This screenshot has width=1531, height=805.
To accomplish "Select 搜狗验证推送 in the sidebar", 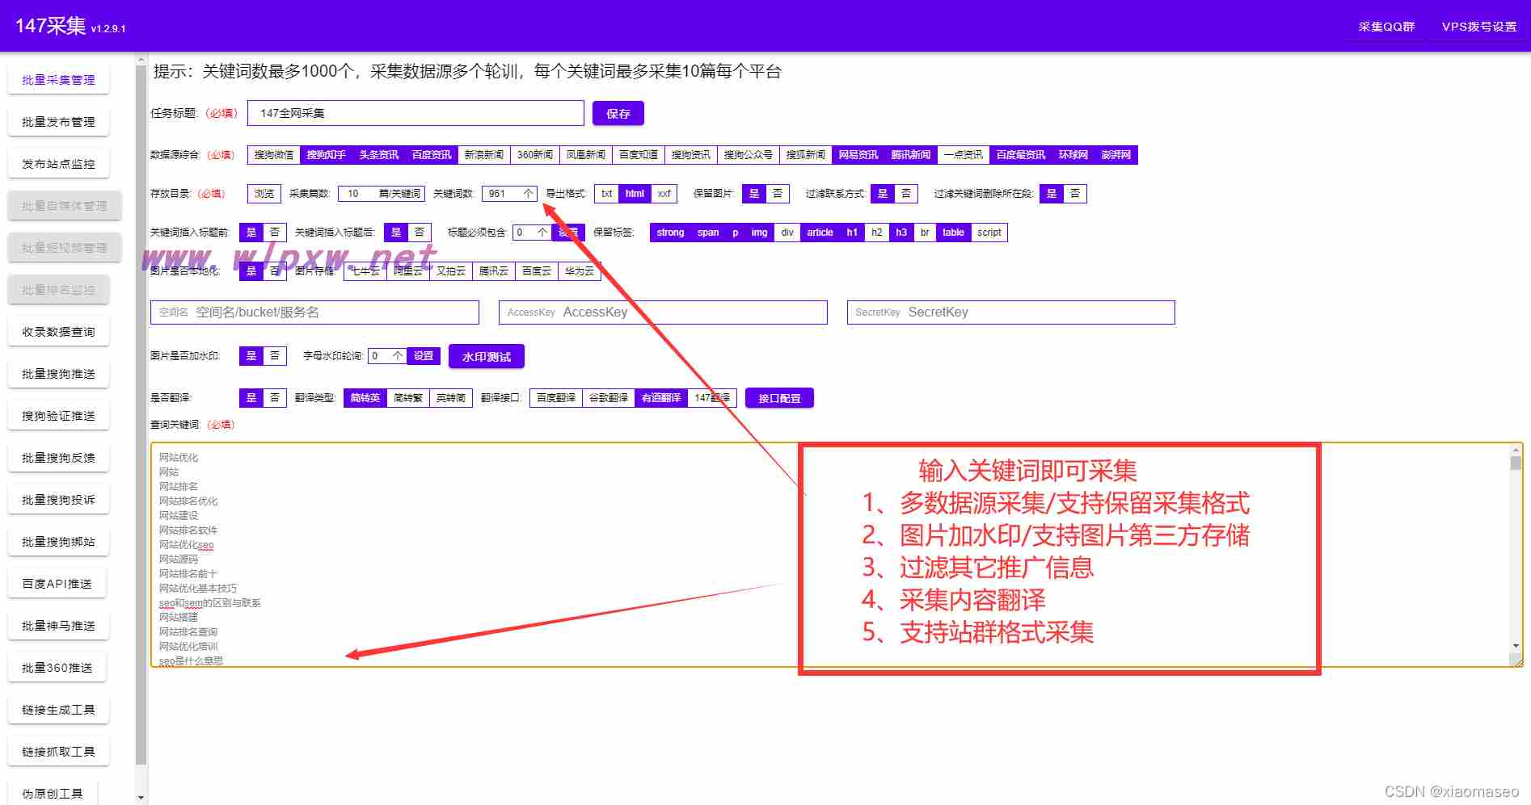I will pyautogui.click(x=58, y=416).
